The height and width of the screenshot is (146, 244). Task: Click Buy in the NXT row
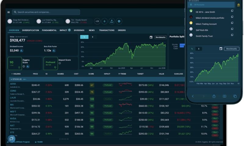215,125
